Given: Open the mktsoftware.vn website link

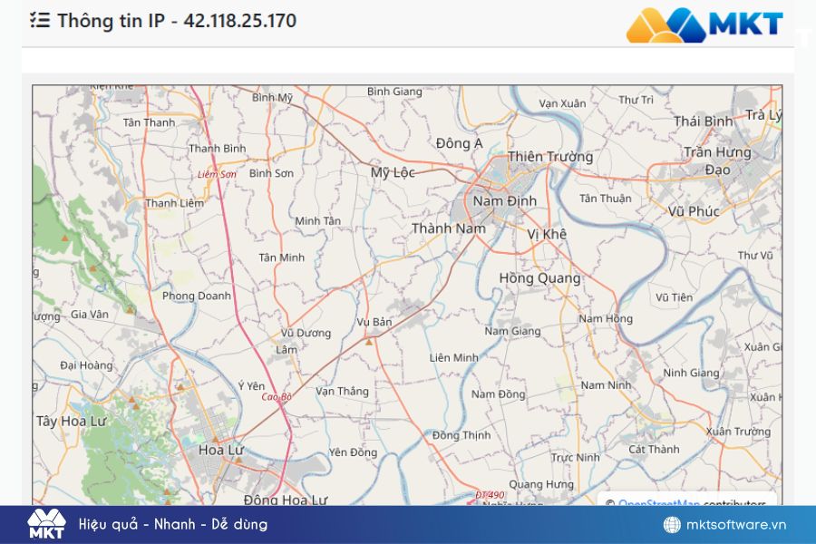Looking at the screenshot, I should [x=735, y=525].
